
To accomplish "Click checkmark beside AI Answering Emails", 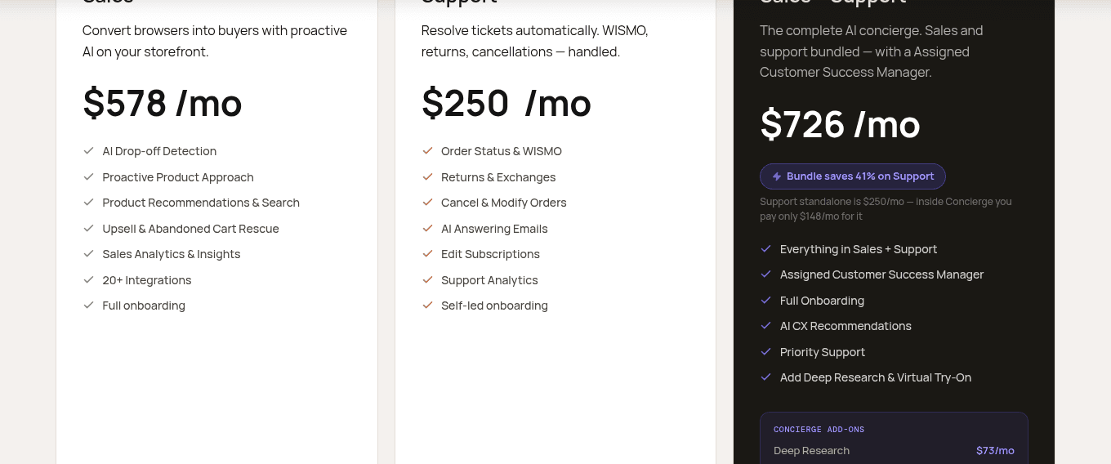I will [427, 228].
